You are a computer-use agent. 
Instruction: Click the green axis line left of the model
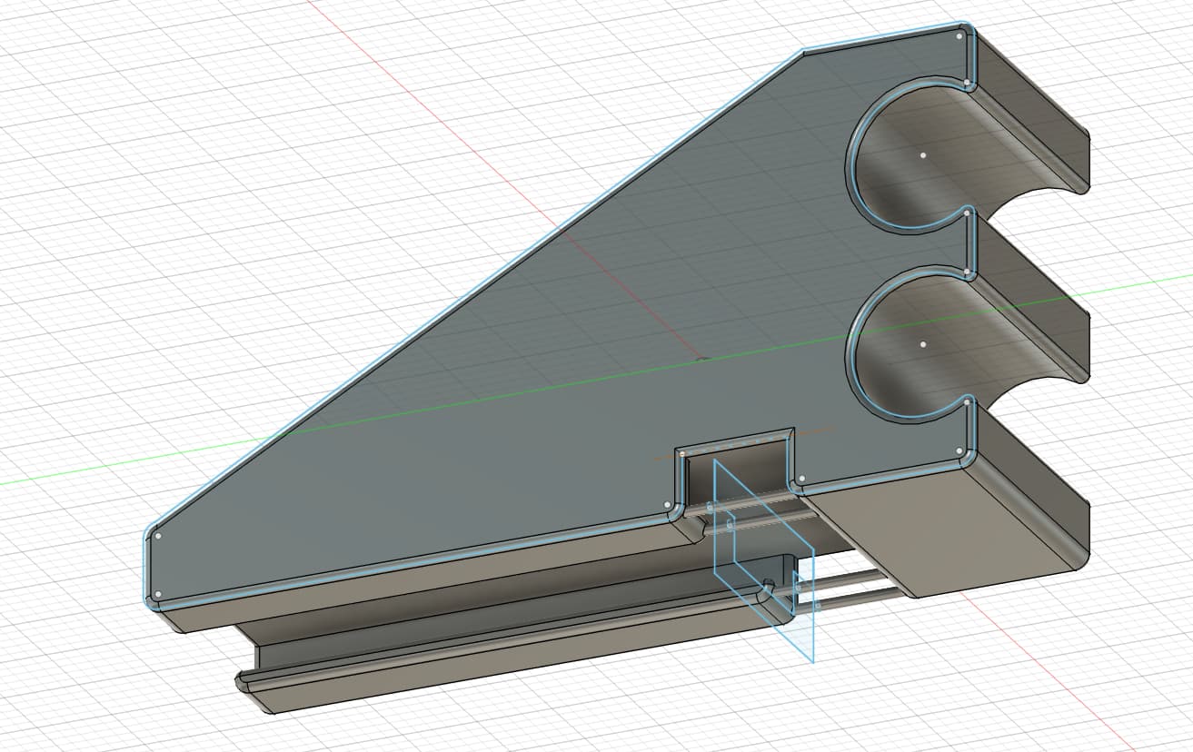point(91,471)
